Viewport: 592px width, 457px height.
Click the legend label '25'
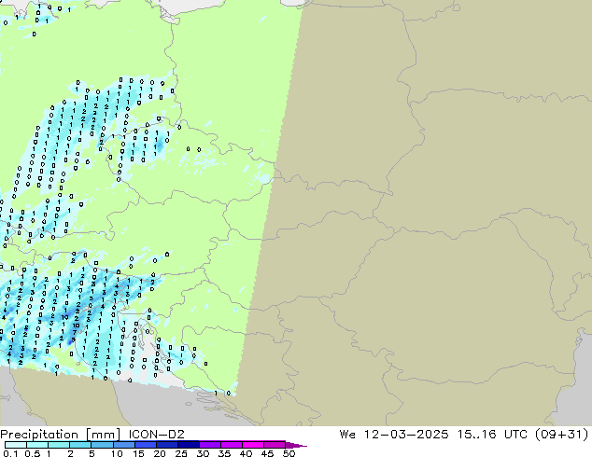pyautogui.click(x=181, y=453)
